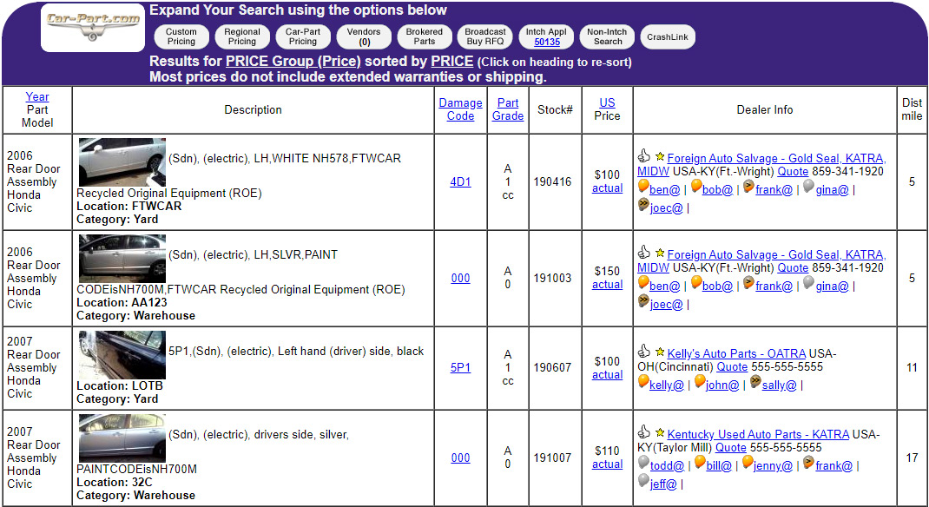Click the distance value 17
929x507 pixels.
[x=912, y=458]
